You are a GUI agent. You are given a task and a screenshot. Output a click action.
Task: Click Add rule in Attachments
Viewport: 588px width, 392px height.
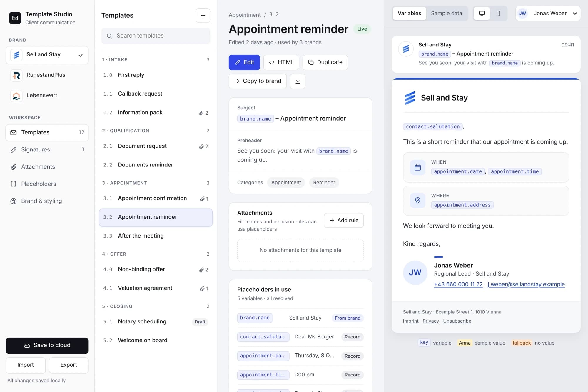tap(344, 221)
